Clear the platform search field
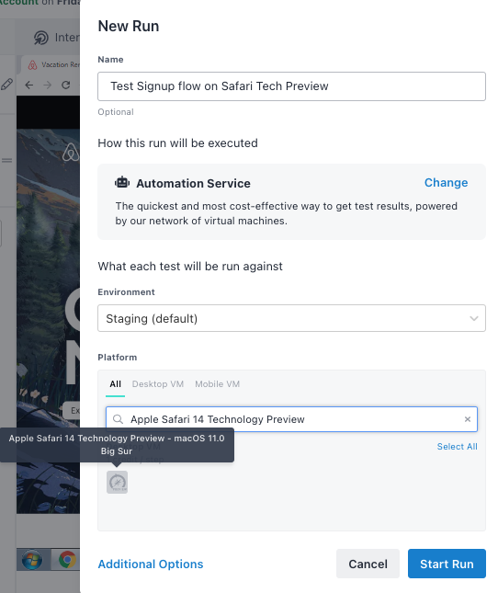 click(468, 419)
